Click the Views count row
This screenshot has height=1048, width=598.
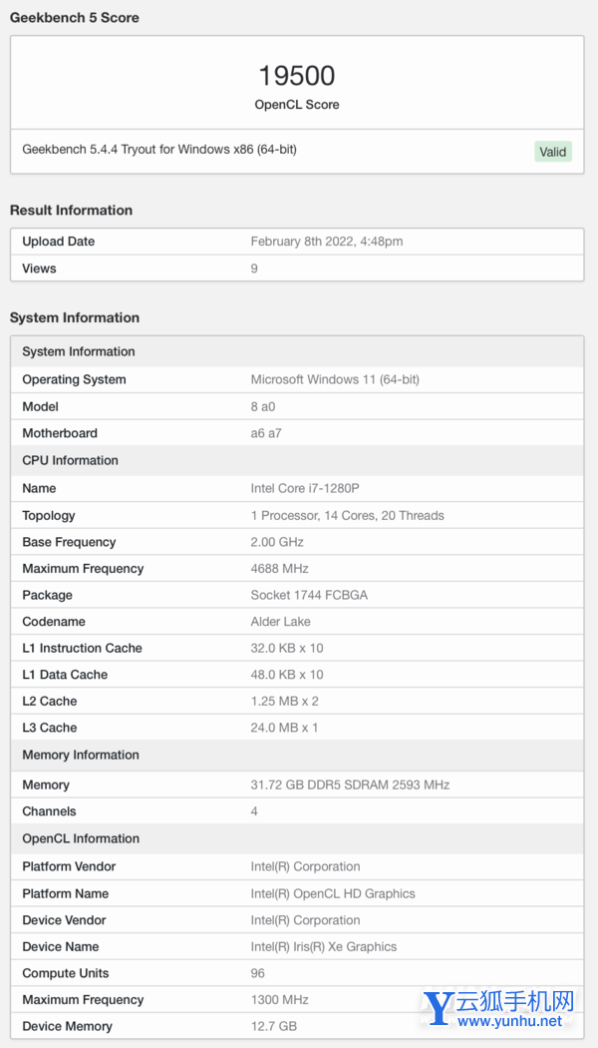coord(297,268)
